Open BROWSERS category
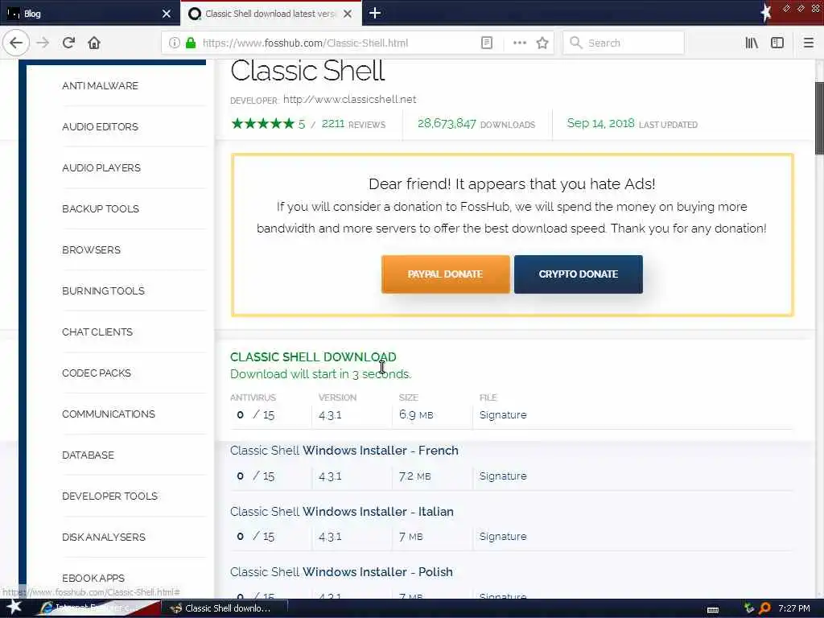This screenshot has height=618, width=824. pos(91,249)
